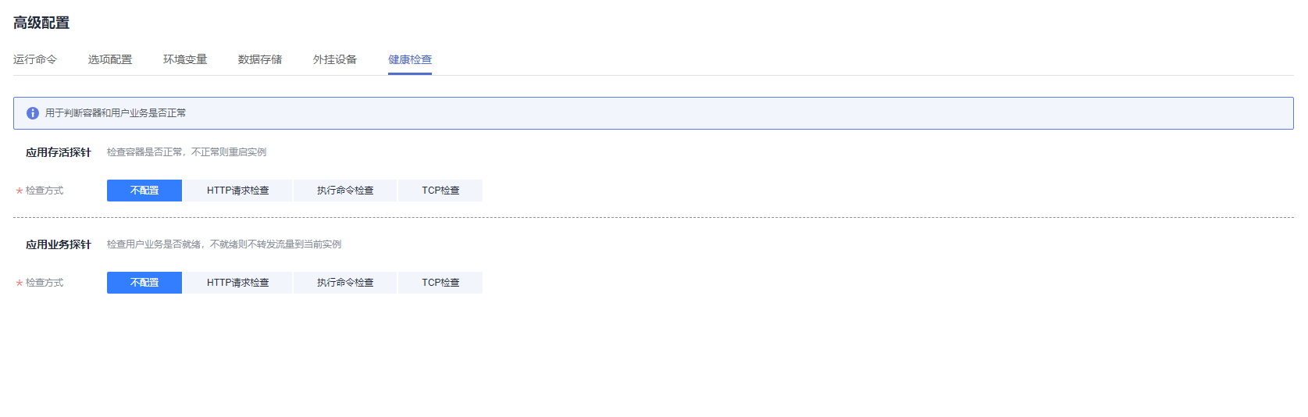Click the 高级配置 page heading
1308x417 pixels.
(x=41, y=23)
